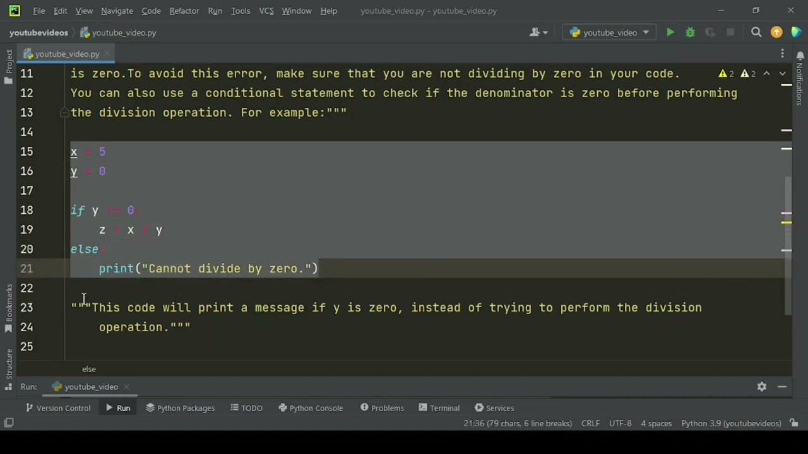Open the Edit menu
The height and width of the screenshot is (454, 808).
[61, 11]
